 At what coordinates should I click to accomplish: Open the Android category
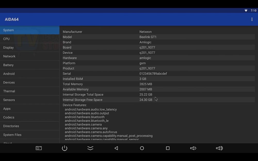click(x=30, y=74)
